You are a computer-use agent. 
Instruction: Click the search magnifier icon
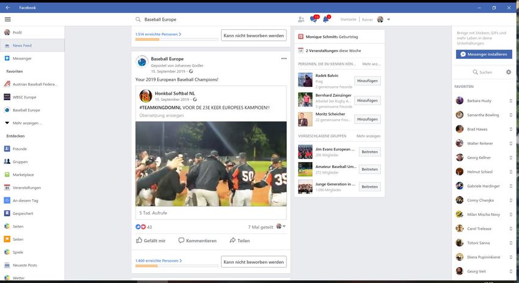pos(138,20)
